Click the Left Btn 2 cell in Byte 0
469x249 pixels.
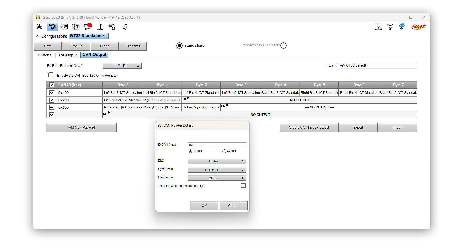122,93
